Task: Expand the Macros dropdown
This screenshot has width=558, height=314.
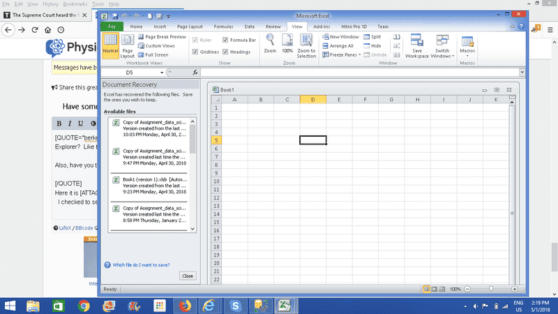Action: 467,45
